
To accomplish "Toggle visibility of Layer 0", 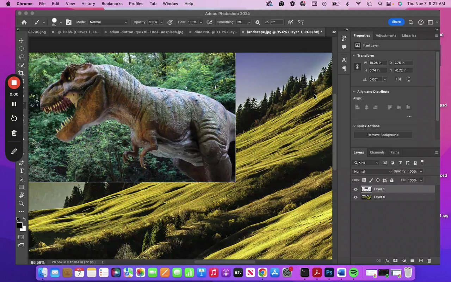I will [356, 197].
